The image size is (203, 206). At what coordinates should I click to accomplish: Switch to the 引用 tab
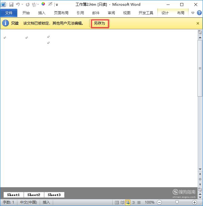(80, 13)
